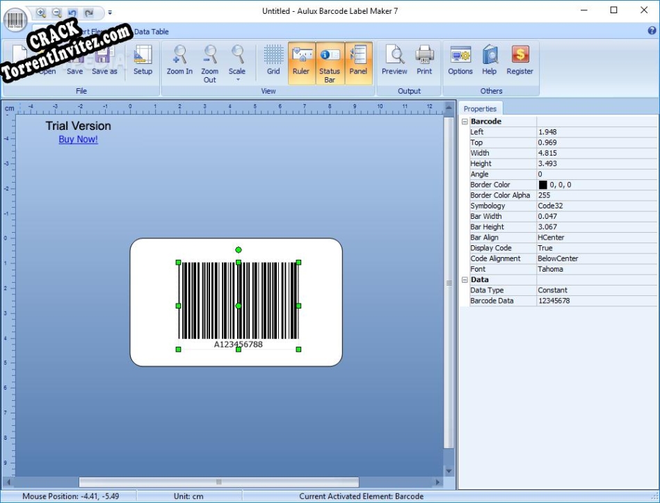
Task: Select the Zoom Out tool
Action: [x=210, y=63]
